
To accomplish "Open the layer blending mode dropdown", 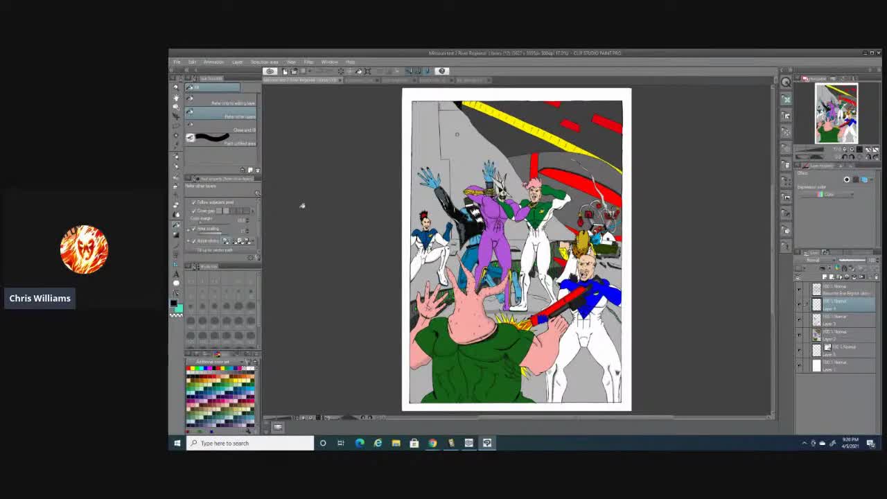I will 818,261.
